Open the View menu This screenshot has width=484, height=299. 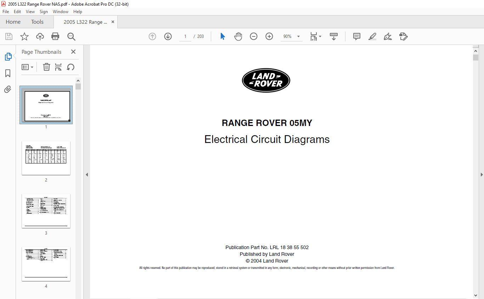[x=30, y=12]
